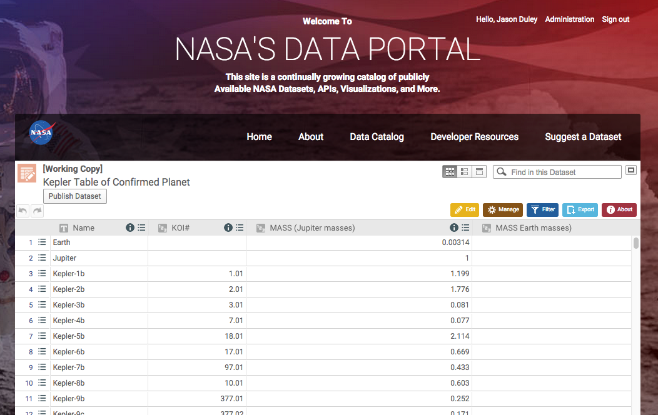The height and width of the screenshot is (415, 658).
Task: Open the Data Catalog
Action: click(x=377, y=137)
